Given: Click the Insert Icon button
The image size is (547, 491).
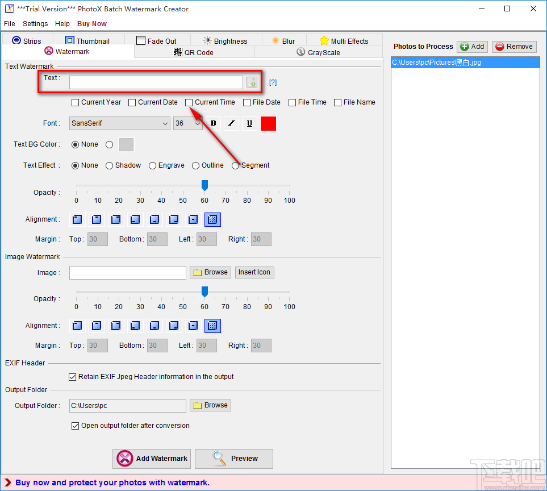Looking at the screenshot, I should tap(254, 272).
